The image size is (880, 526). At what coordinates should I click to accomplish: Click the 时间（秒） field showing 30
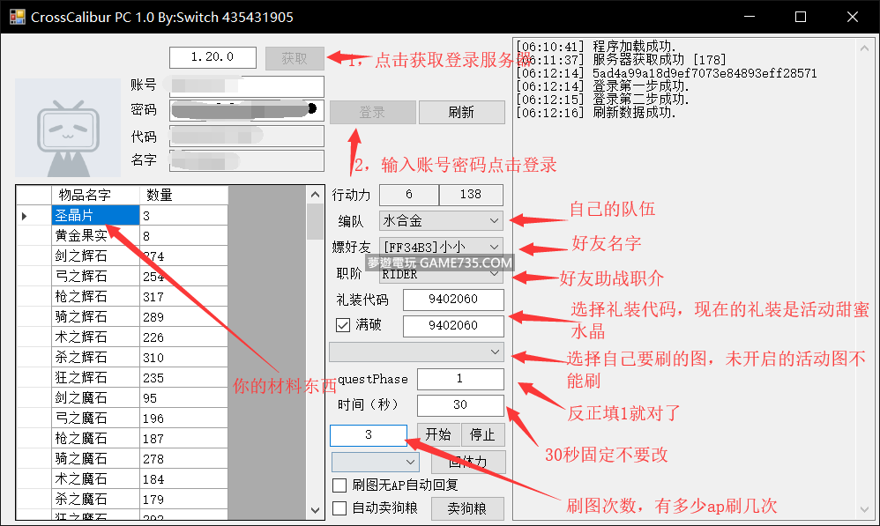[x=460, y=405]
